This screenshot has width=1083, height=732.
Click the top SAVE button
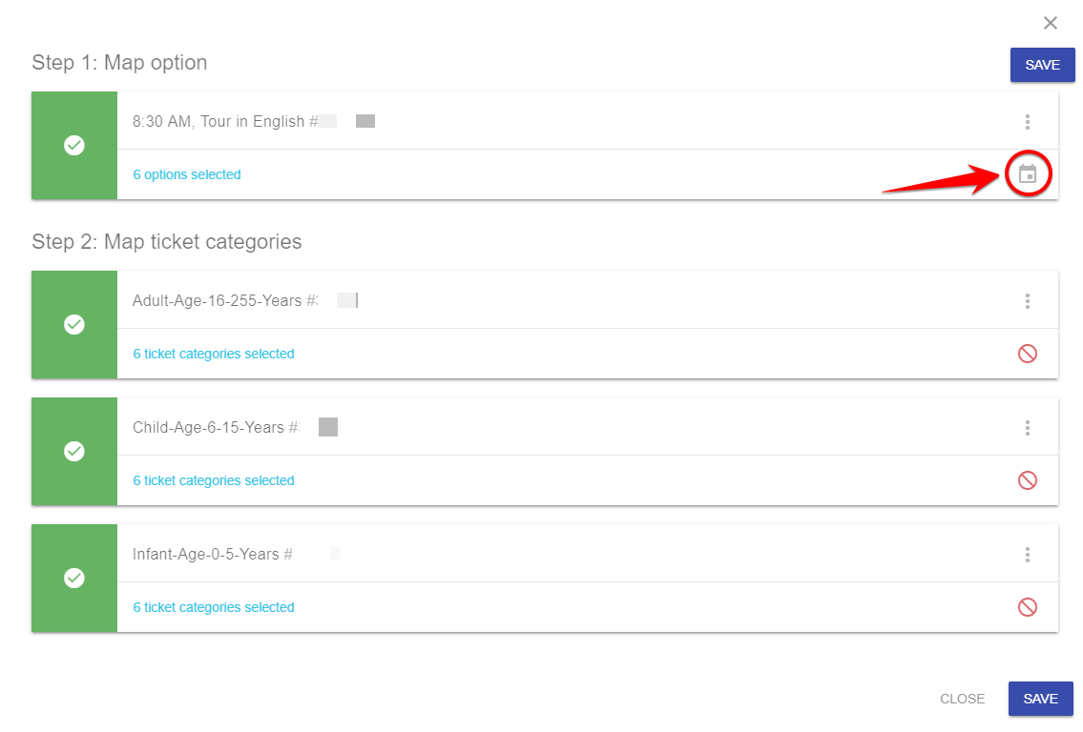click(1042, 65)
